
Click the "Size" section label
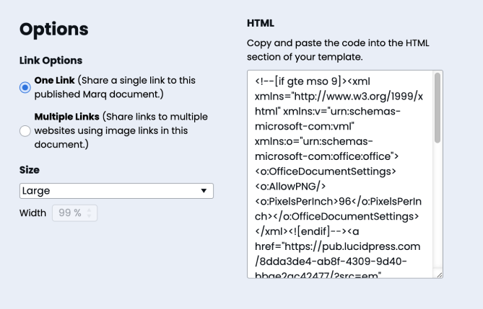point(29,170)
